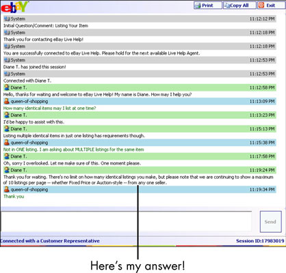Click the eBay logo
The width and height of the screenshot is (286, 273).
[x=14, y=7]
